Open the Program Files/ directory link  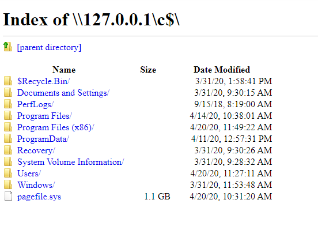44,116
